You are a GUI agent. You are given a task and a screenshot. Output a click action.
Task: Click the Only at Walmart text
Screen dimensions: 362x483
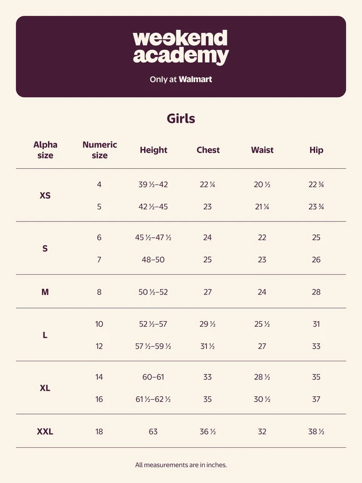pyautogui.click(x=180, y=79)
